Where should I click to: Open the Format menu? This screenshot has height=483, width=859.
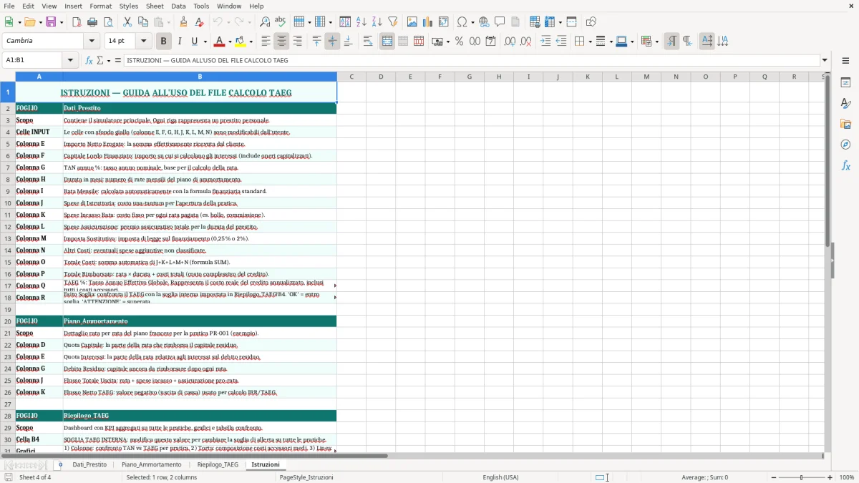[101, 6]
